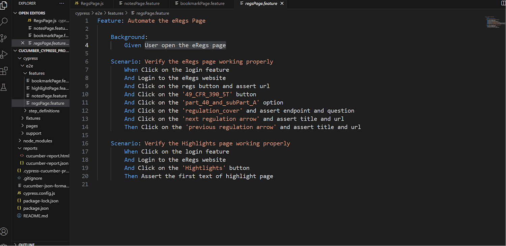Open bookmarkPage.fe... in features folder
This screenshot has height=246, width=506.
coord(50,81)
